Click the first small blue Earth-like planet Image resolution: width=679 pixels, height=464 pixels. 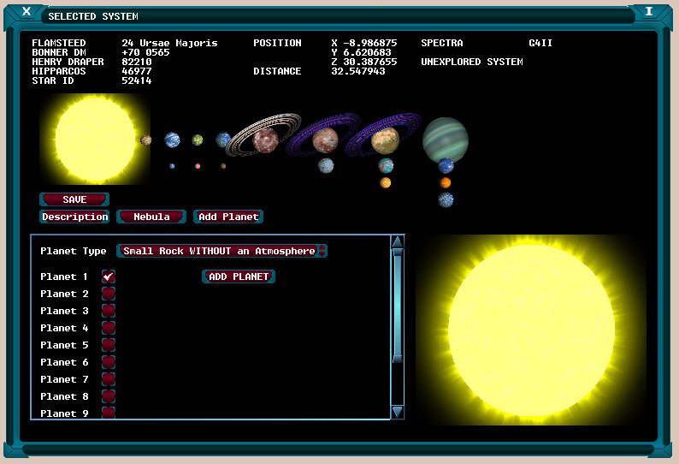[172, 140]
